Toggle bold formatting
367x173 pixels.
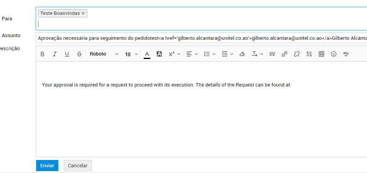pos(42,54)
